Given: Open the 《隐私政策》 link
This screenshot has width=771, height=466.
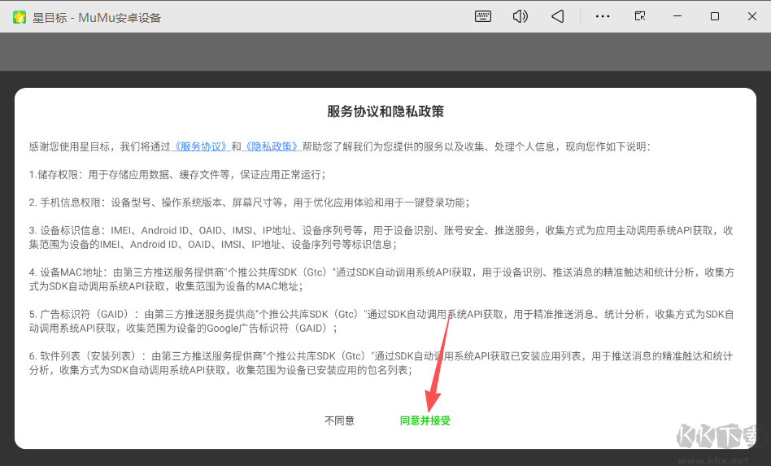Looking at the screenshot, I should pos(272,147).
